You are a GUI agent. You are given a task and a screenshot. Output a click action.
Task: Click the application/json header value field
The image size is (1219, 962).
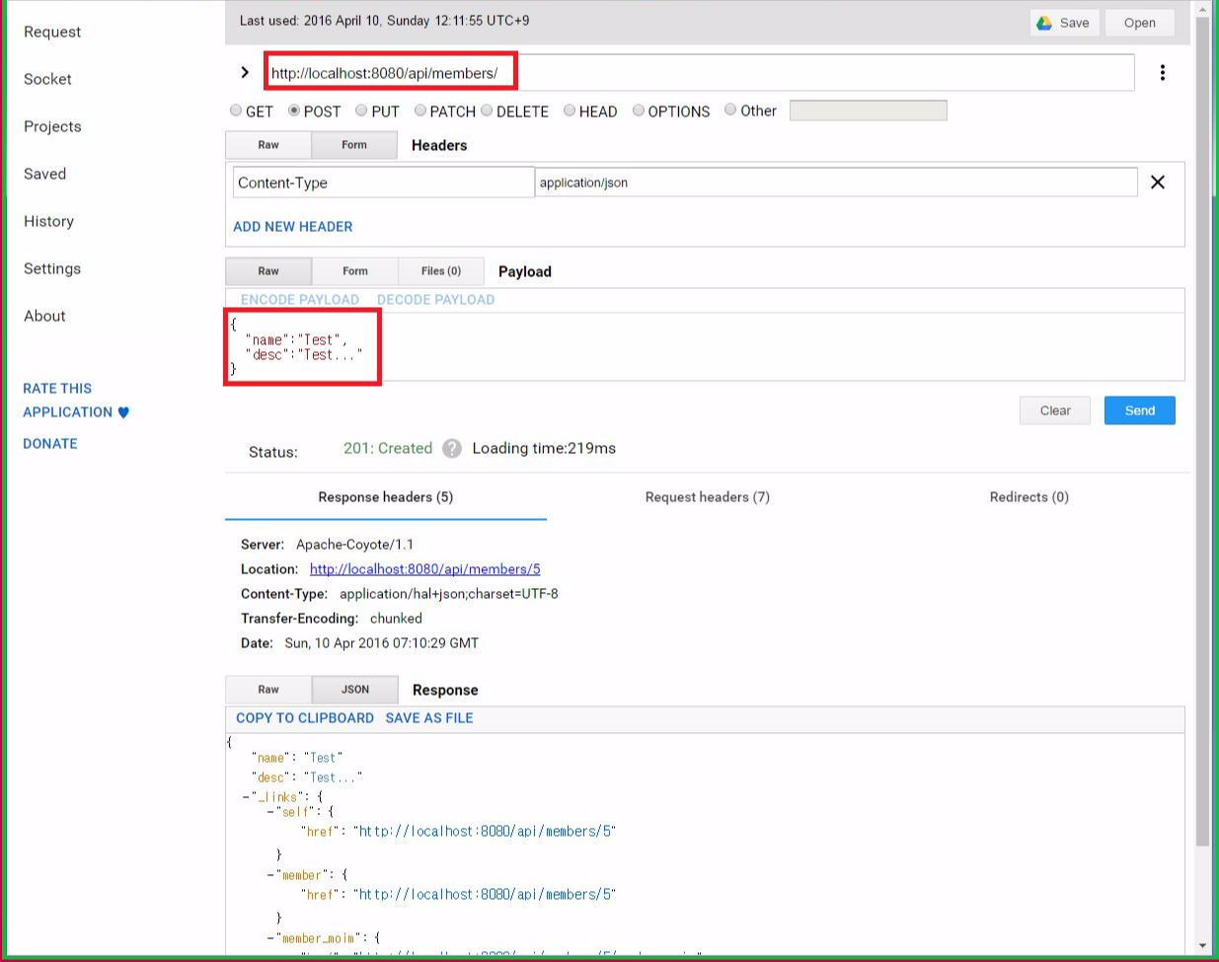click(x=836, y=183)
